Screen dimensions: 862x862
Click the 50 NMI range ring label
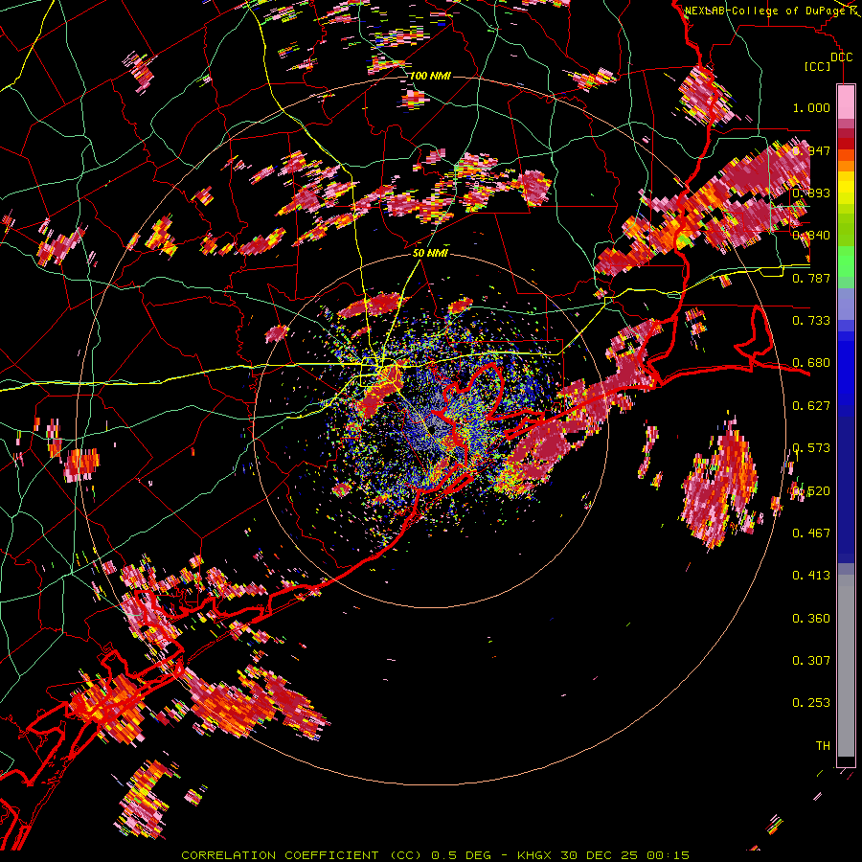click(x=430, y=254)
